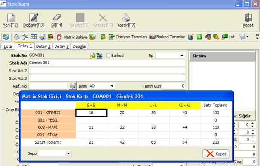The width and height of the screenshot is (260, 166).
Task: Click the lookup icon beside Ref. No field
Action: [x=73, y=86]
